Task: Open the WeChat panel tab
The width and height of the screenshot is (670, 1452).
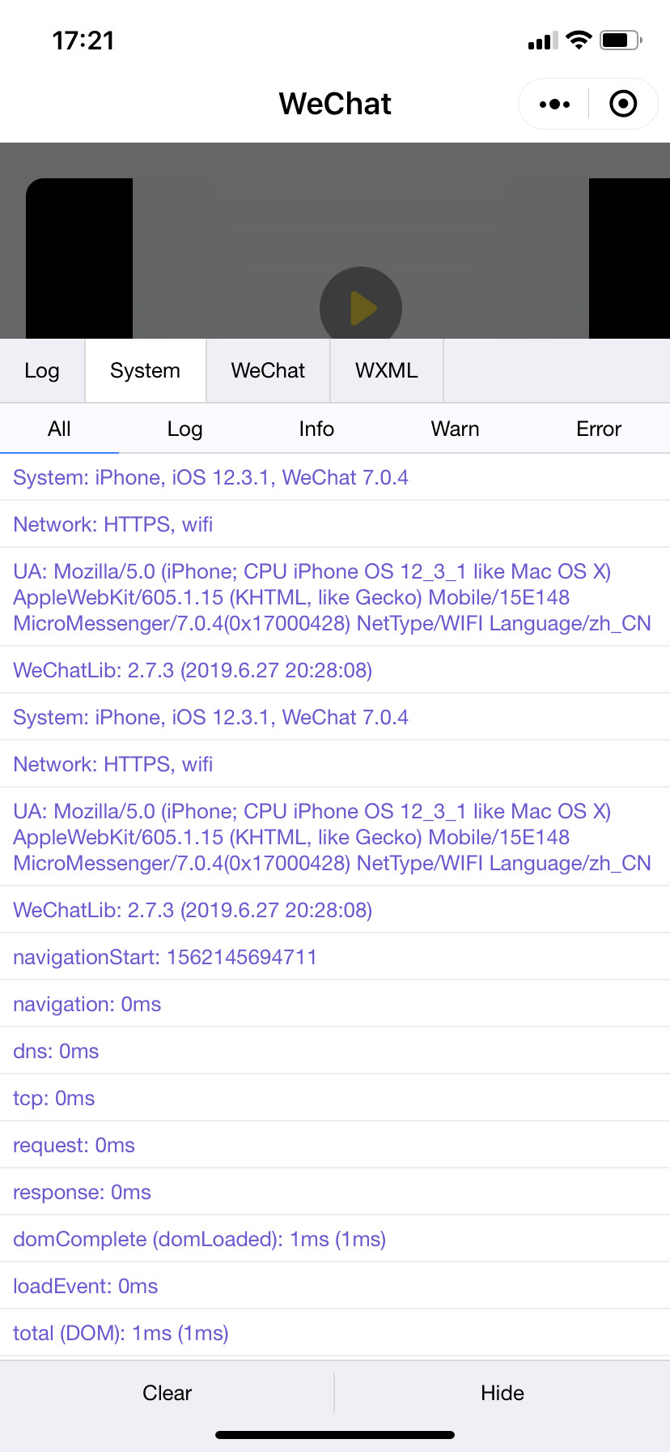Action: (268, 371)
